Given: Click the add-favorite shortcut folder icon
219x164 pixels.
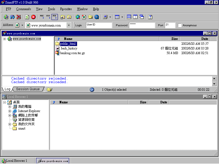Looking at the screenshot, I should (63, 17).
